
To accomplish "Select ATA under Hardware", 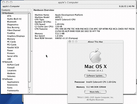I will (x=9, y=16).
